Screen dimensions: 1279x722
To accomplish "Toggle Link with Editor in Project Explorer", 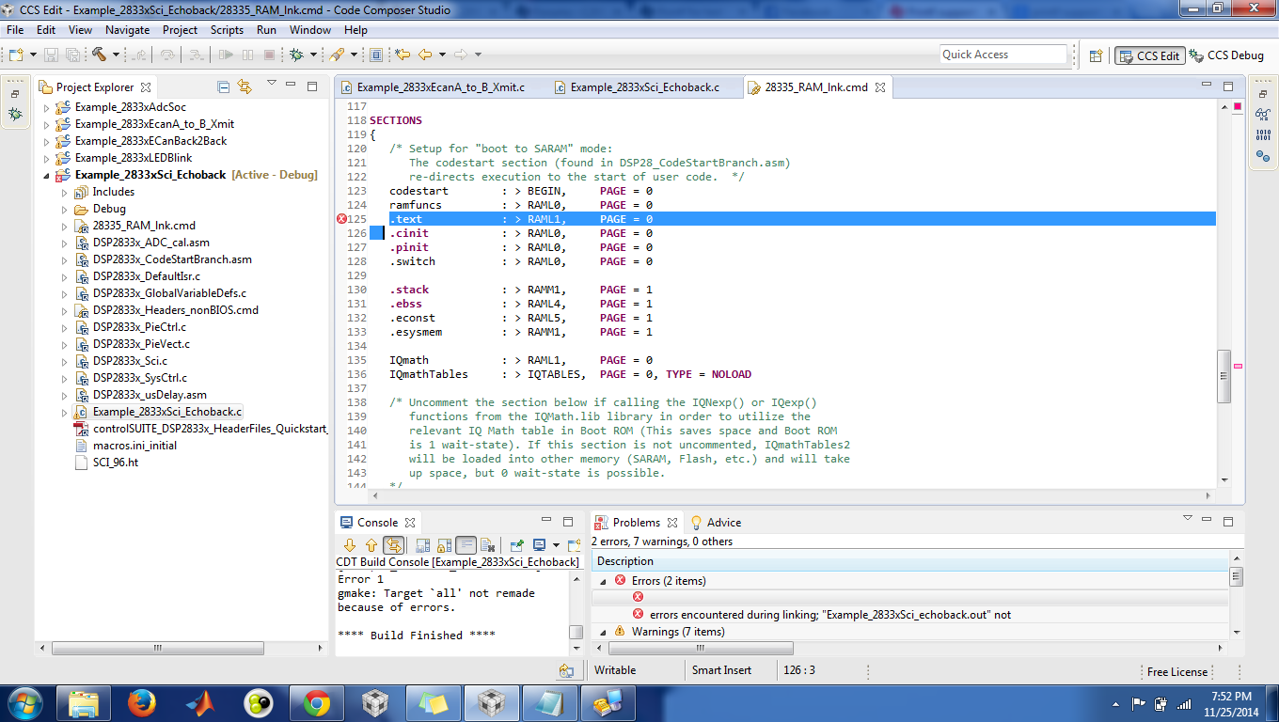I will coord(245,86).
